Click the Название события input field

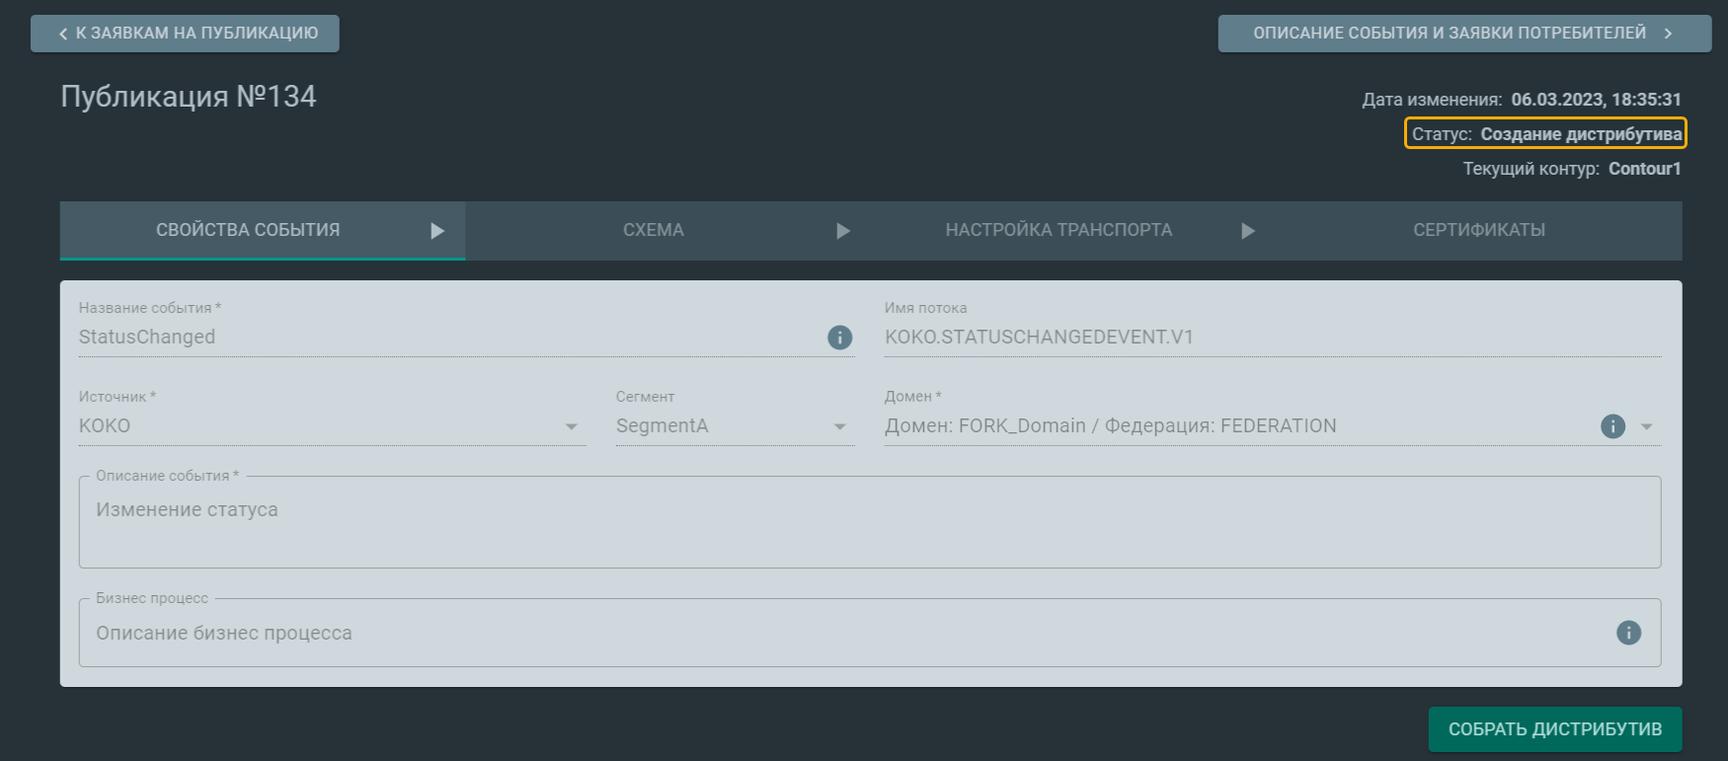[444, 338]
